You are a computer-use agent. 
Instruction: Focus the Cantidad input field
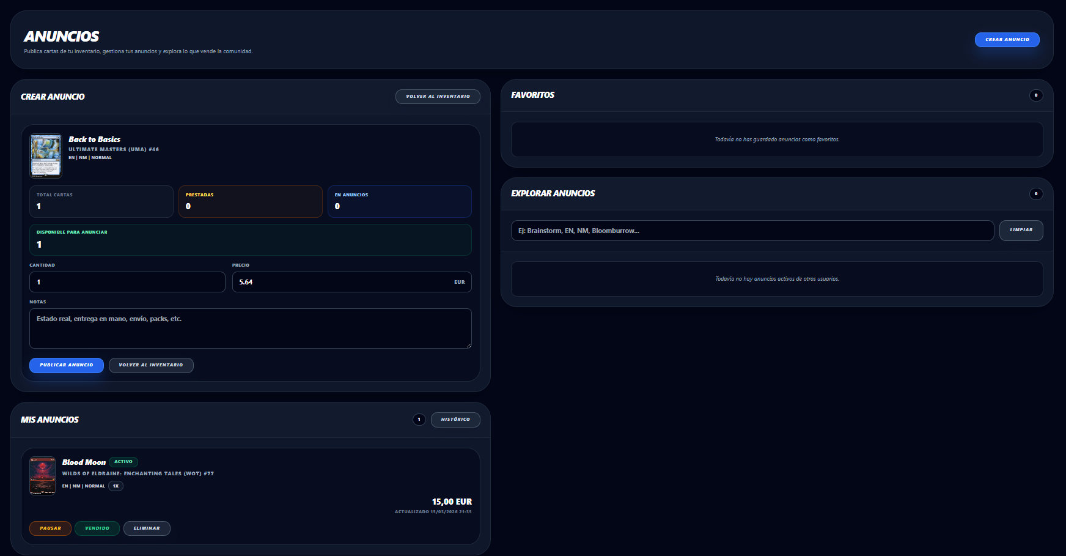pos(127,282)
